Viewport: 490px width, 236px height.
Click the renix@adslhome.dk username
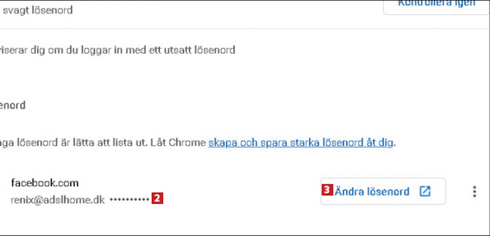(x=58, y=200)
